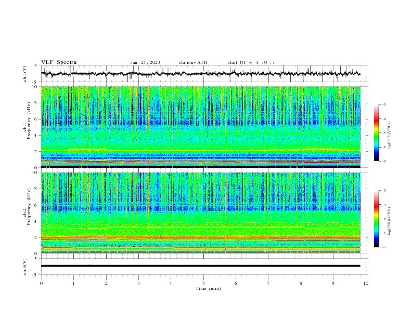This screenshot has width=412, height=318.
Task: Click the 'ch.1(V)' waveform axis label
Action: pos(25,74)
